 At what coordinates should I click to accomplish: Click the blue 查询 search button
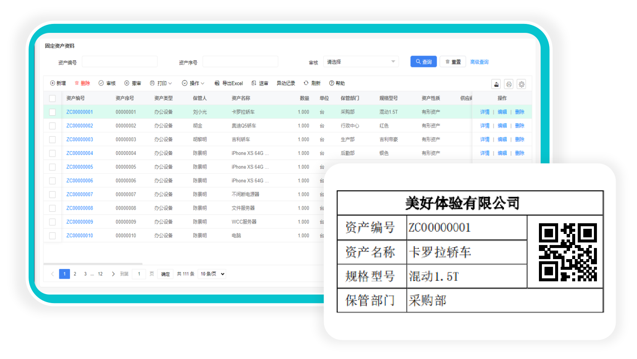click(423, 62)
